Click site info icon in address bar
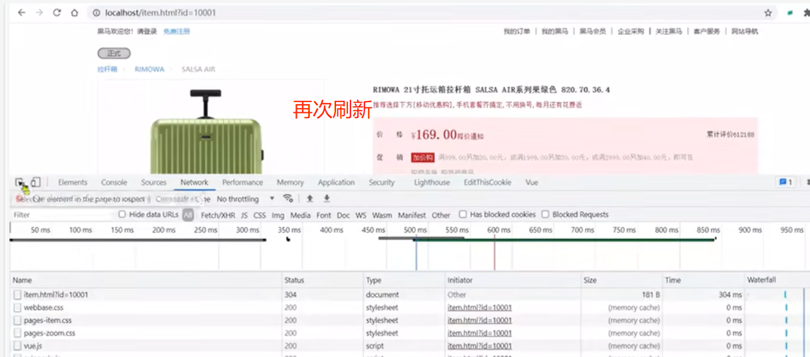810x357 pixels. 96,13
